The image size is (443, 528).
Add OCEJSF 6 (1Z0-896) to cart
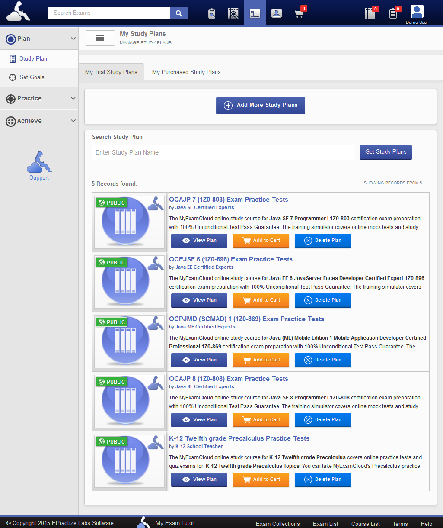[x=261, y=300]
